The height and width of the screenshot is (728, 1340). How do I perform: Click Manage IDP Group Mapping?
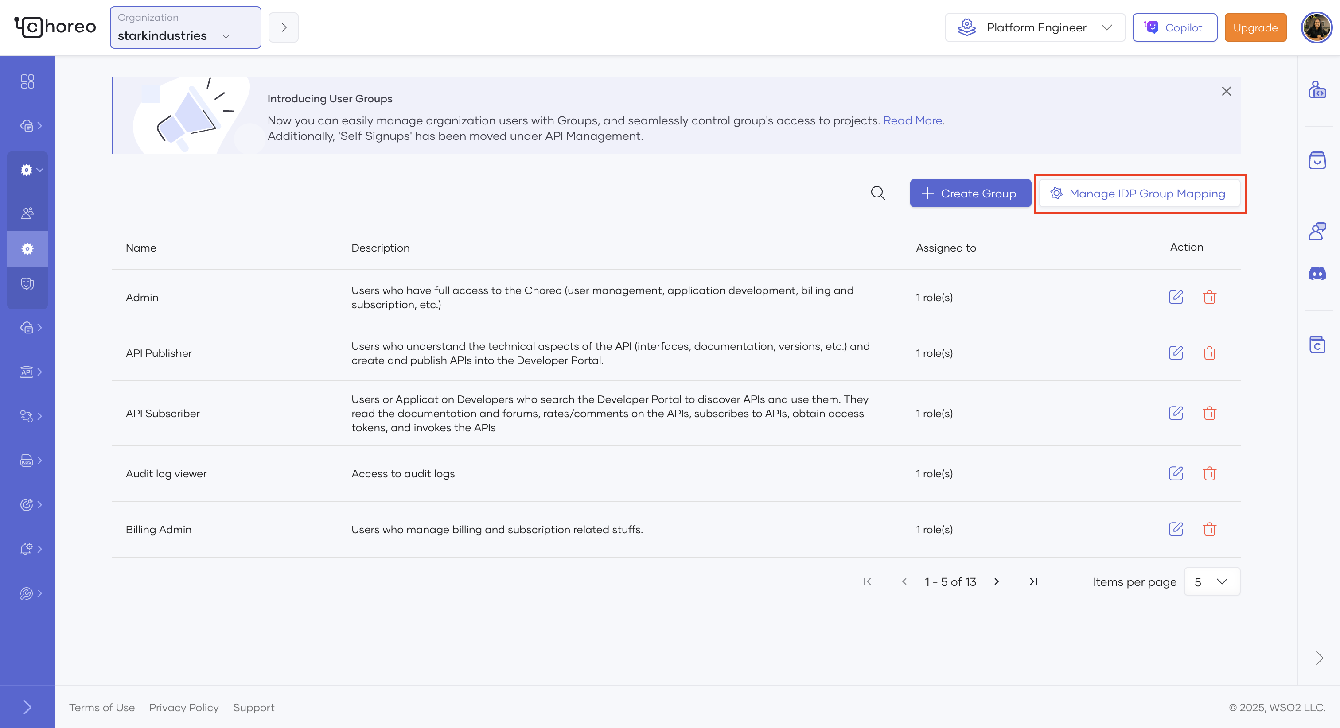click(1139, 194)
